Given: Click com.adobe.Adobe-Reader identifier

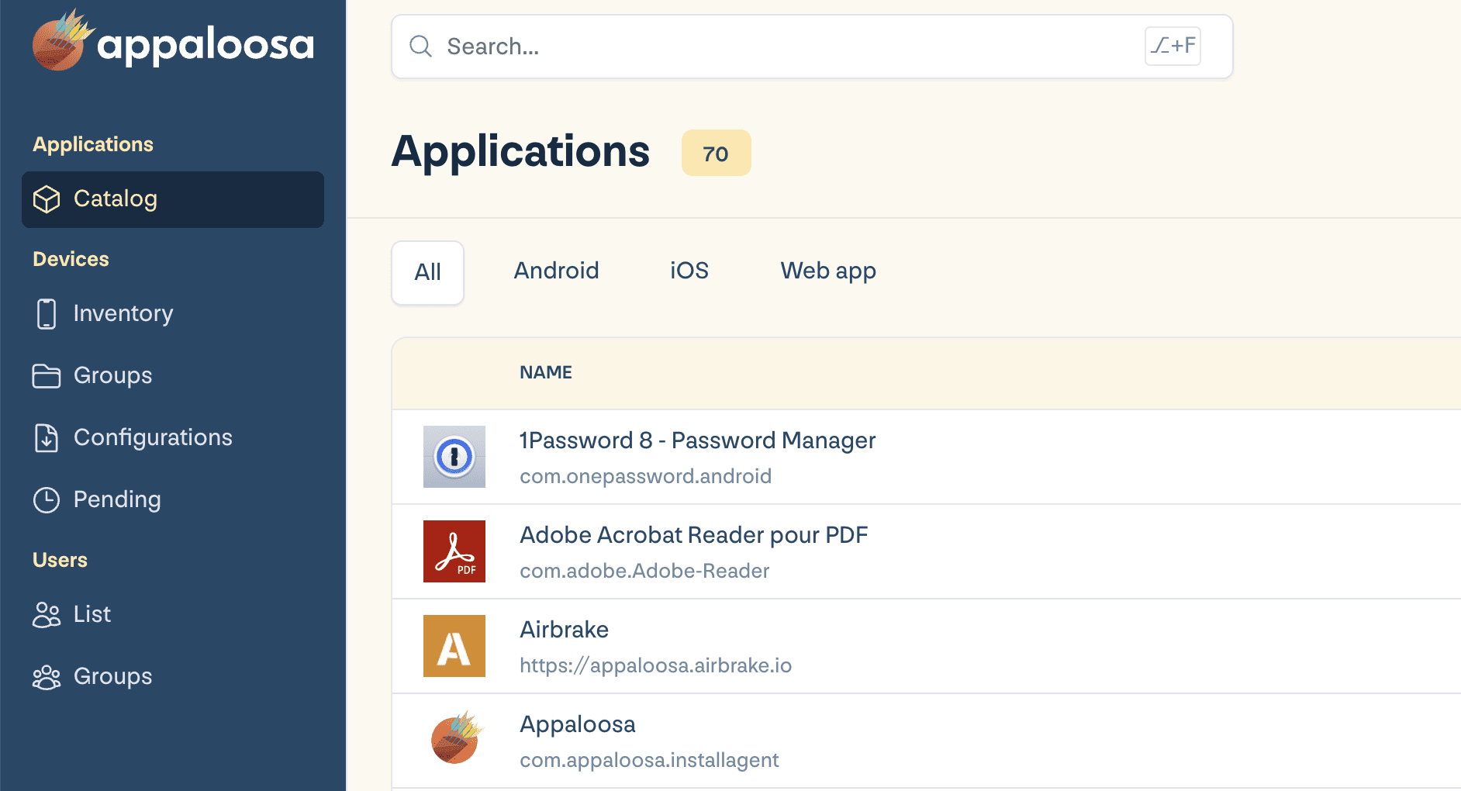Looking at the screenshot, I should (x=644, y=571).
